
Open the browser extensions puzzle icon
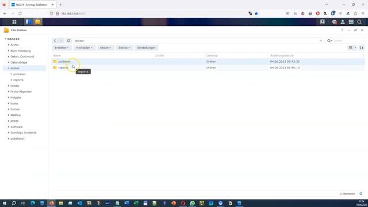click(355, 14)
